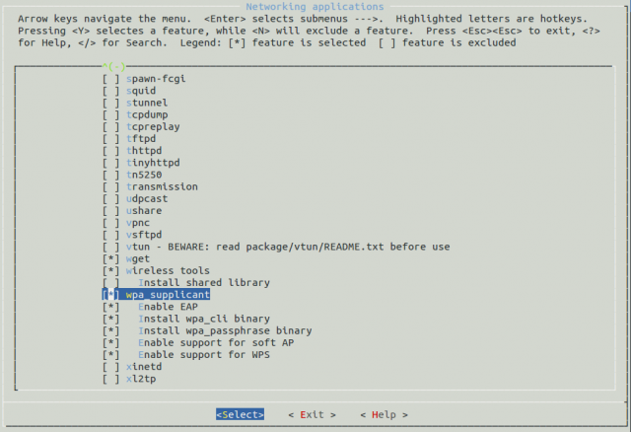This screenshot has width=631, height=432.
Task: Select Install wpa_passphrase binary label
Action: (x=225, y=331)
